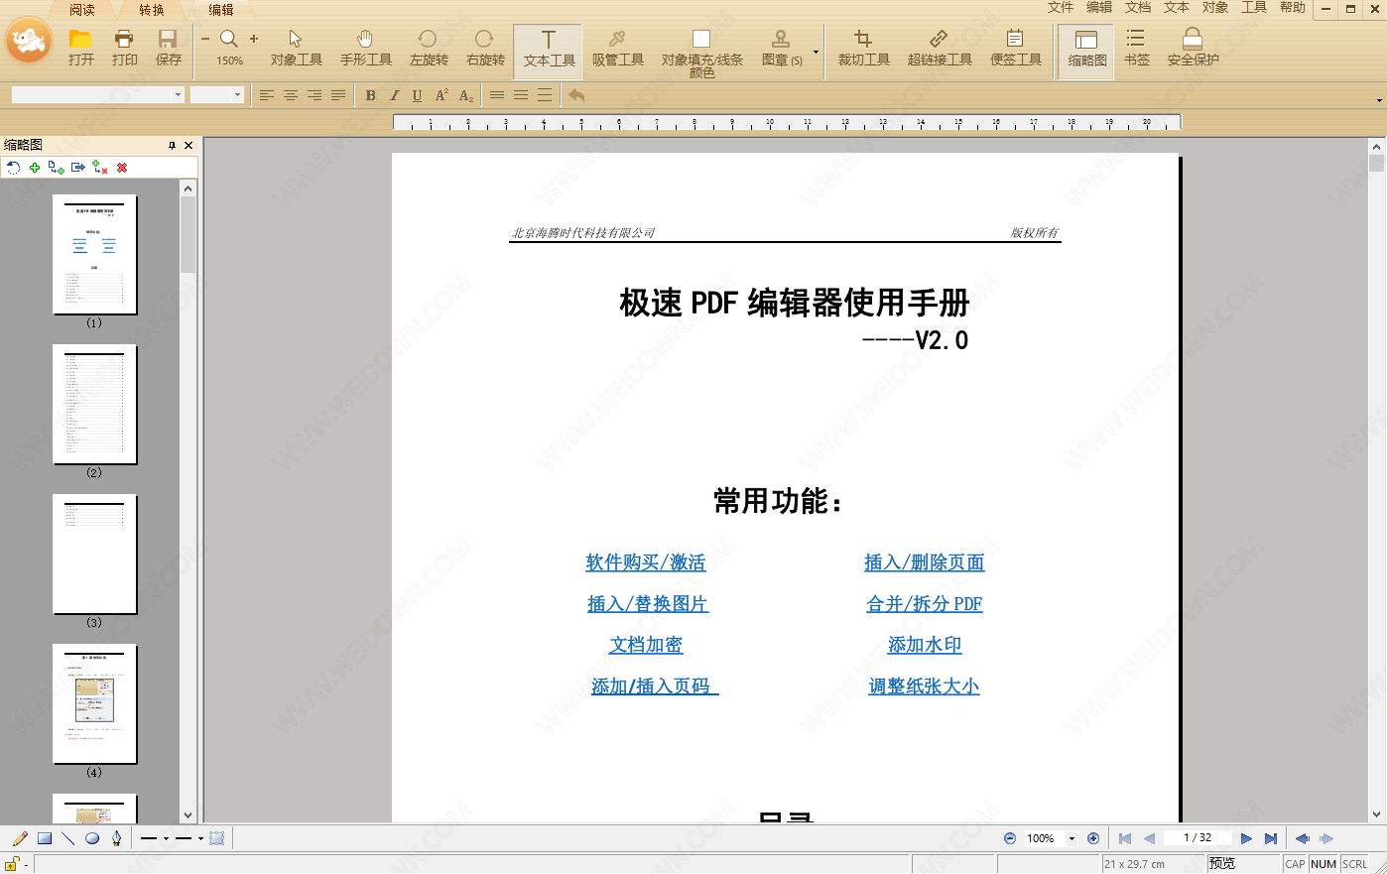Center-align text
This screenshot has height=874, width=1387.
[x=291, y=95]
